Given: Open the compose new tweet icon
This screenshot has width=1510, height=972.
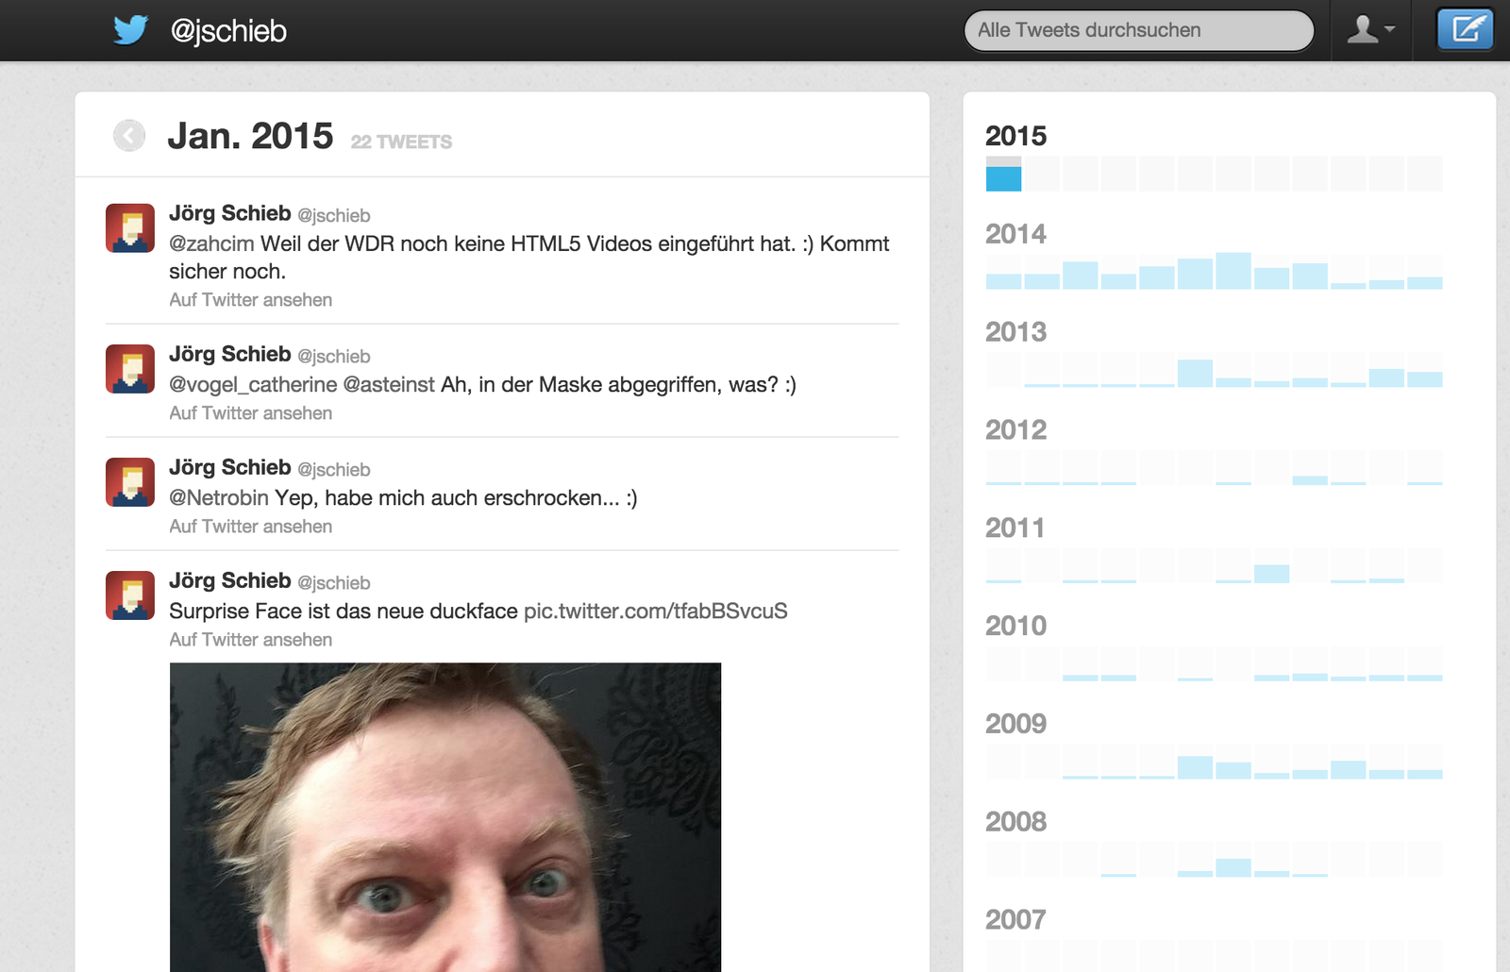Looking at the screenshot, I should pos(1465,29).
